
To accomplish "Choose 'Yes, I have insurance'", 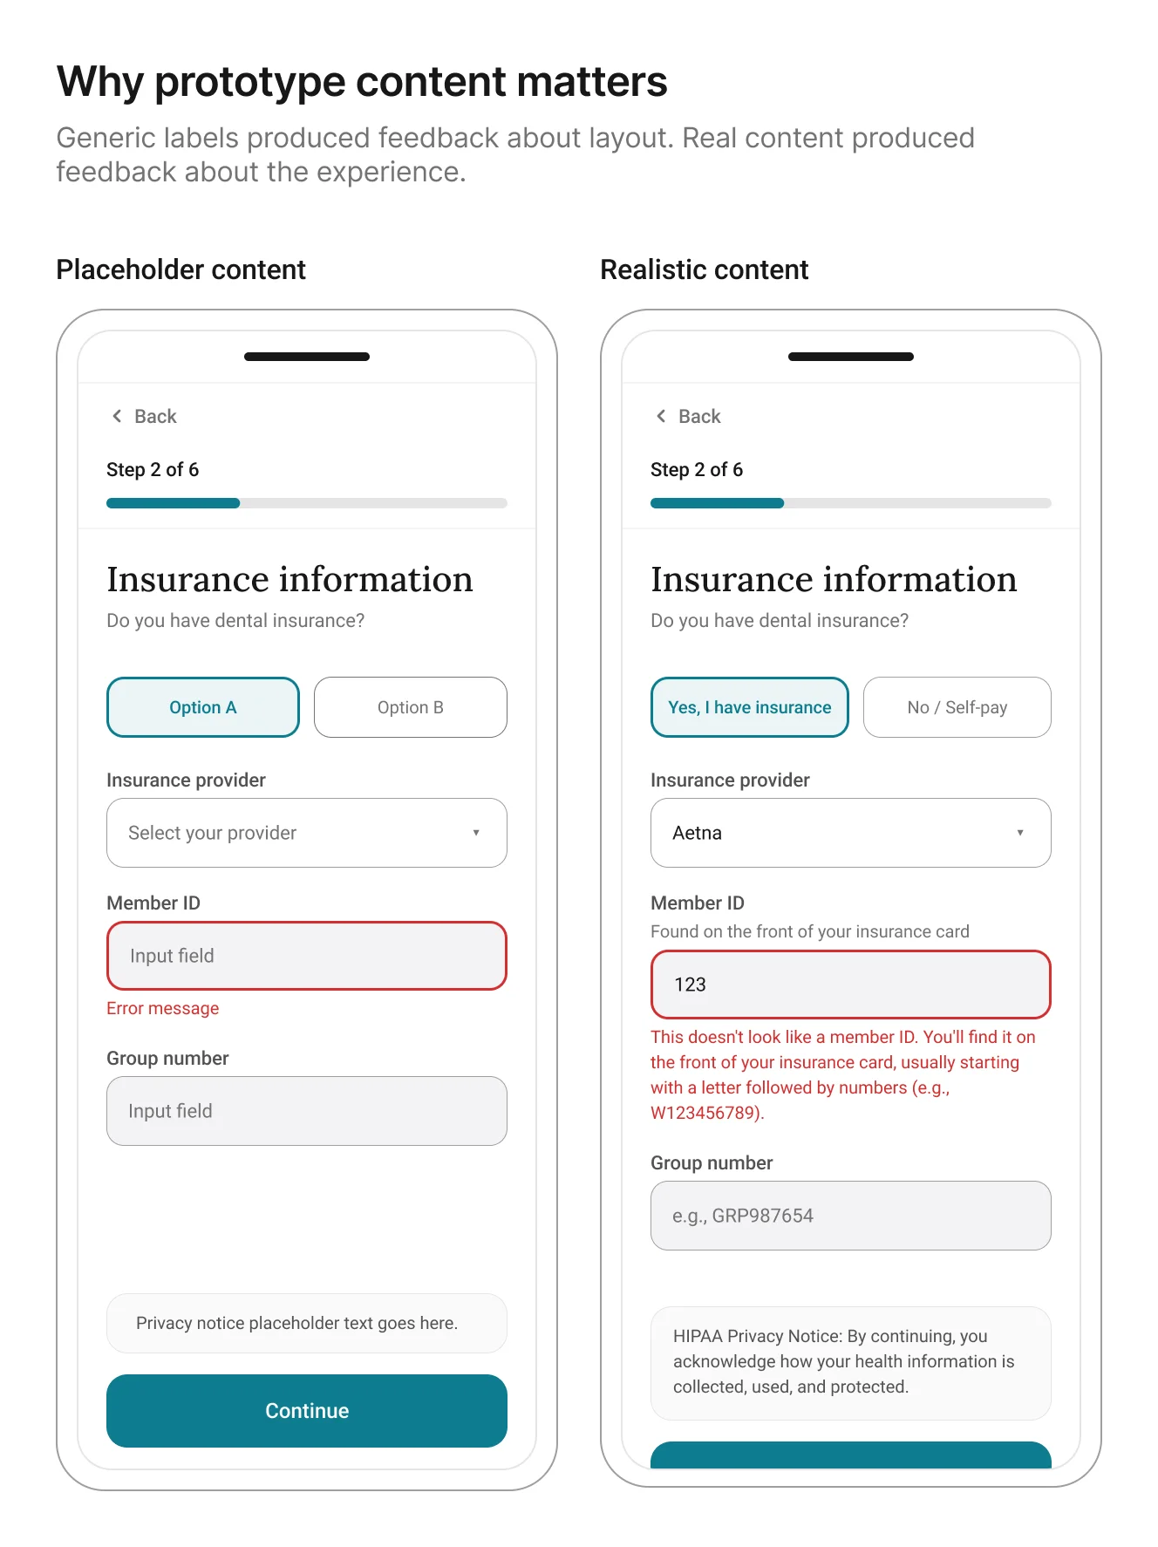I will [x=750, y=707].
